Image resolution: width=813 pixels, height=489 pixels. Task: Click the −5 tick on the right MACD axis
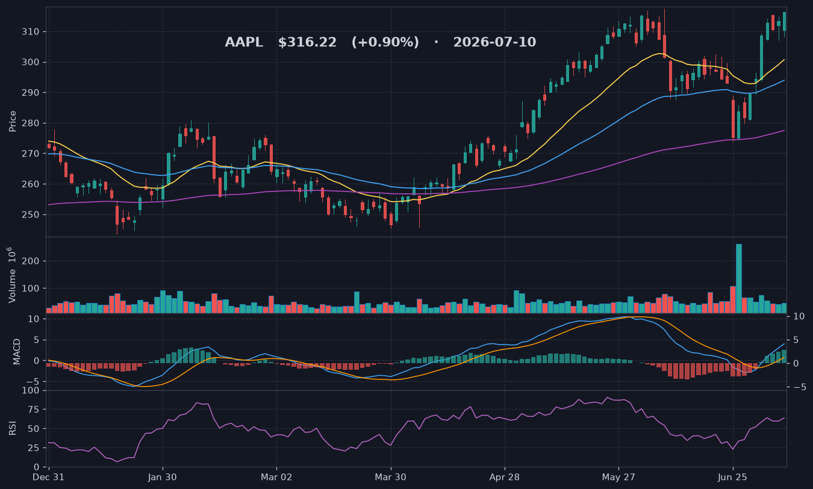pyautogui.click(x=799, y=387)
